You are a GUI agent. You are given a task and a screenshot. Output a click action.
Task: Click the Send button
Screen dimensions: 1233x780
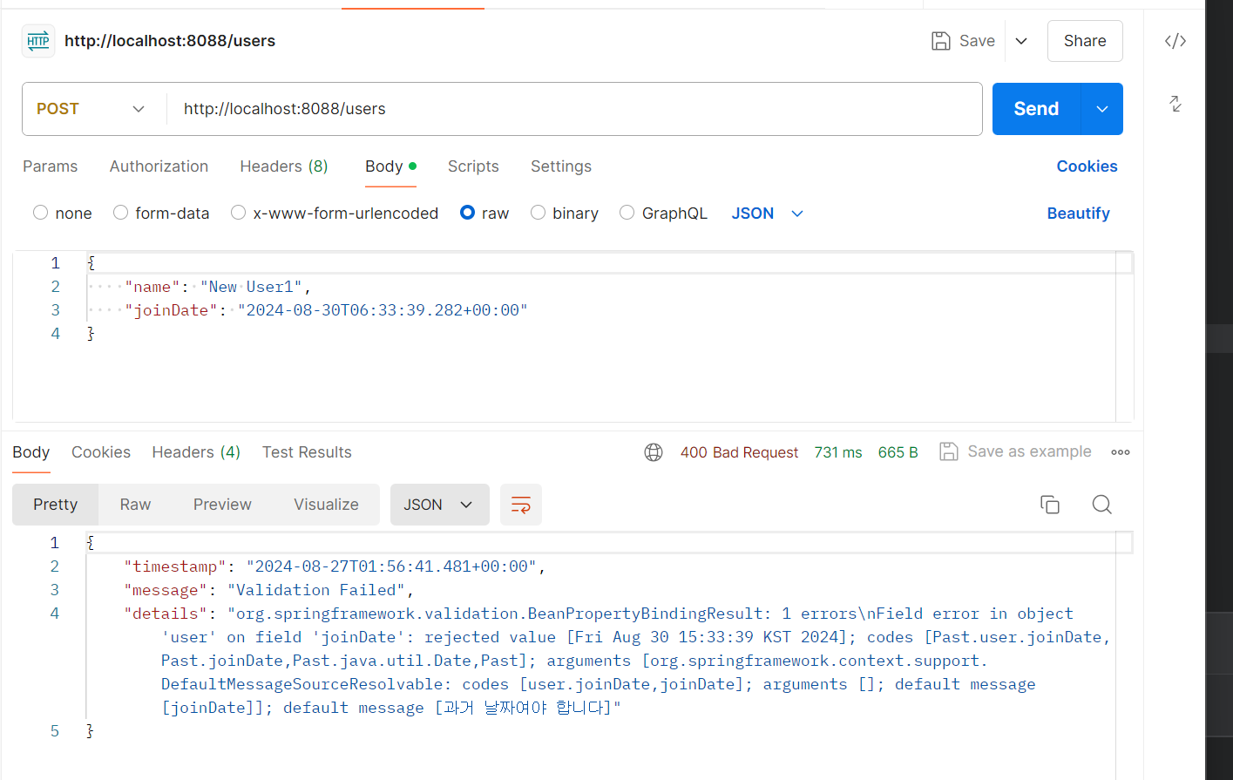[1036, 109]
